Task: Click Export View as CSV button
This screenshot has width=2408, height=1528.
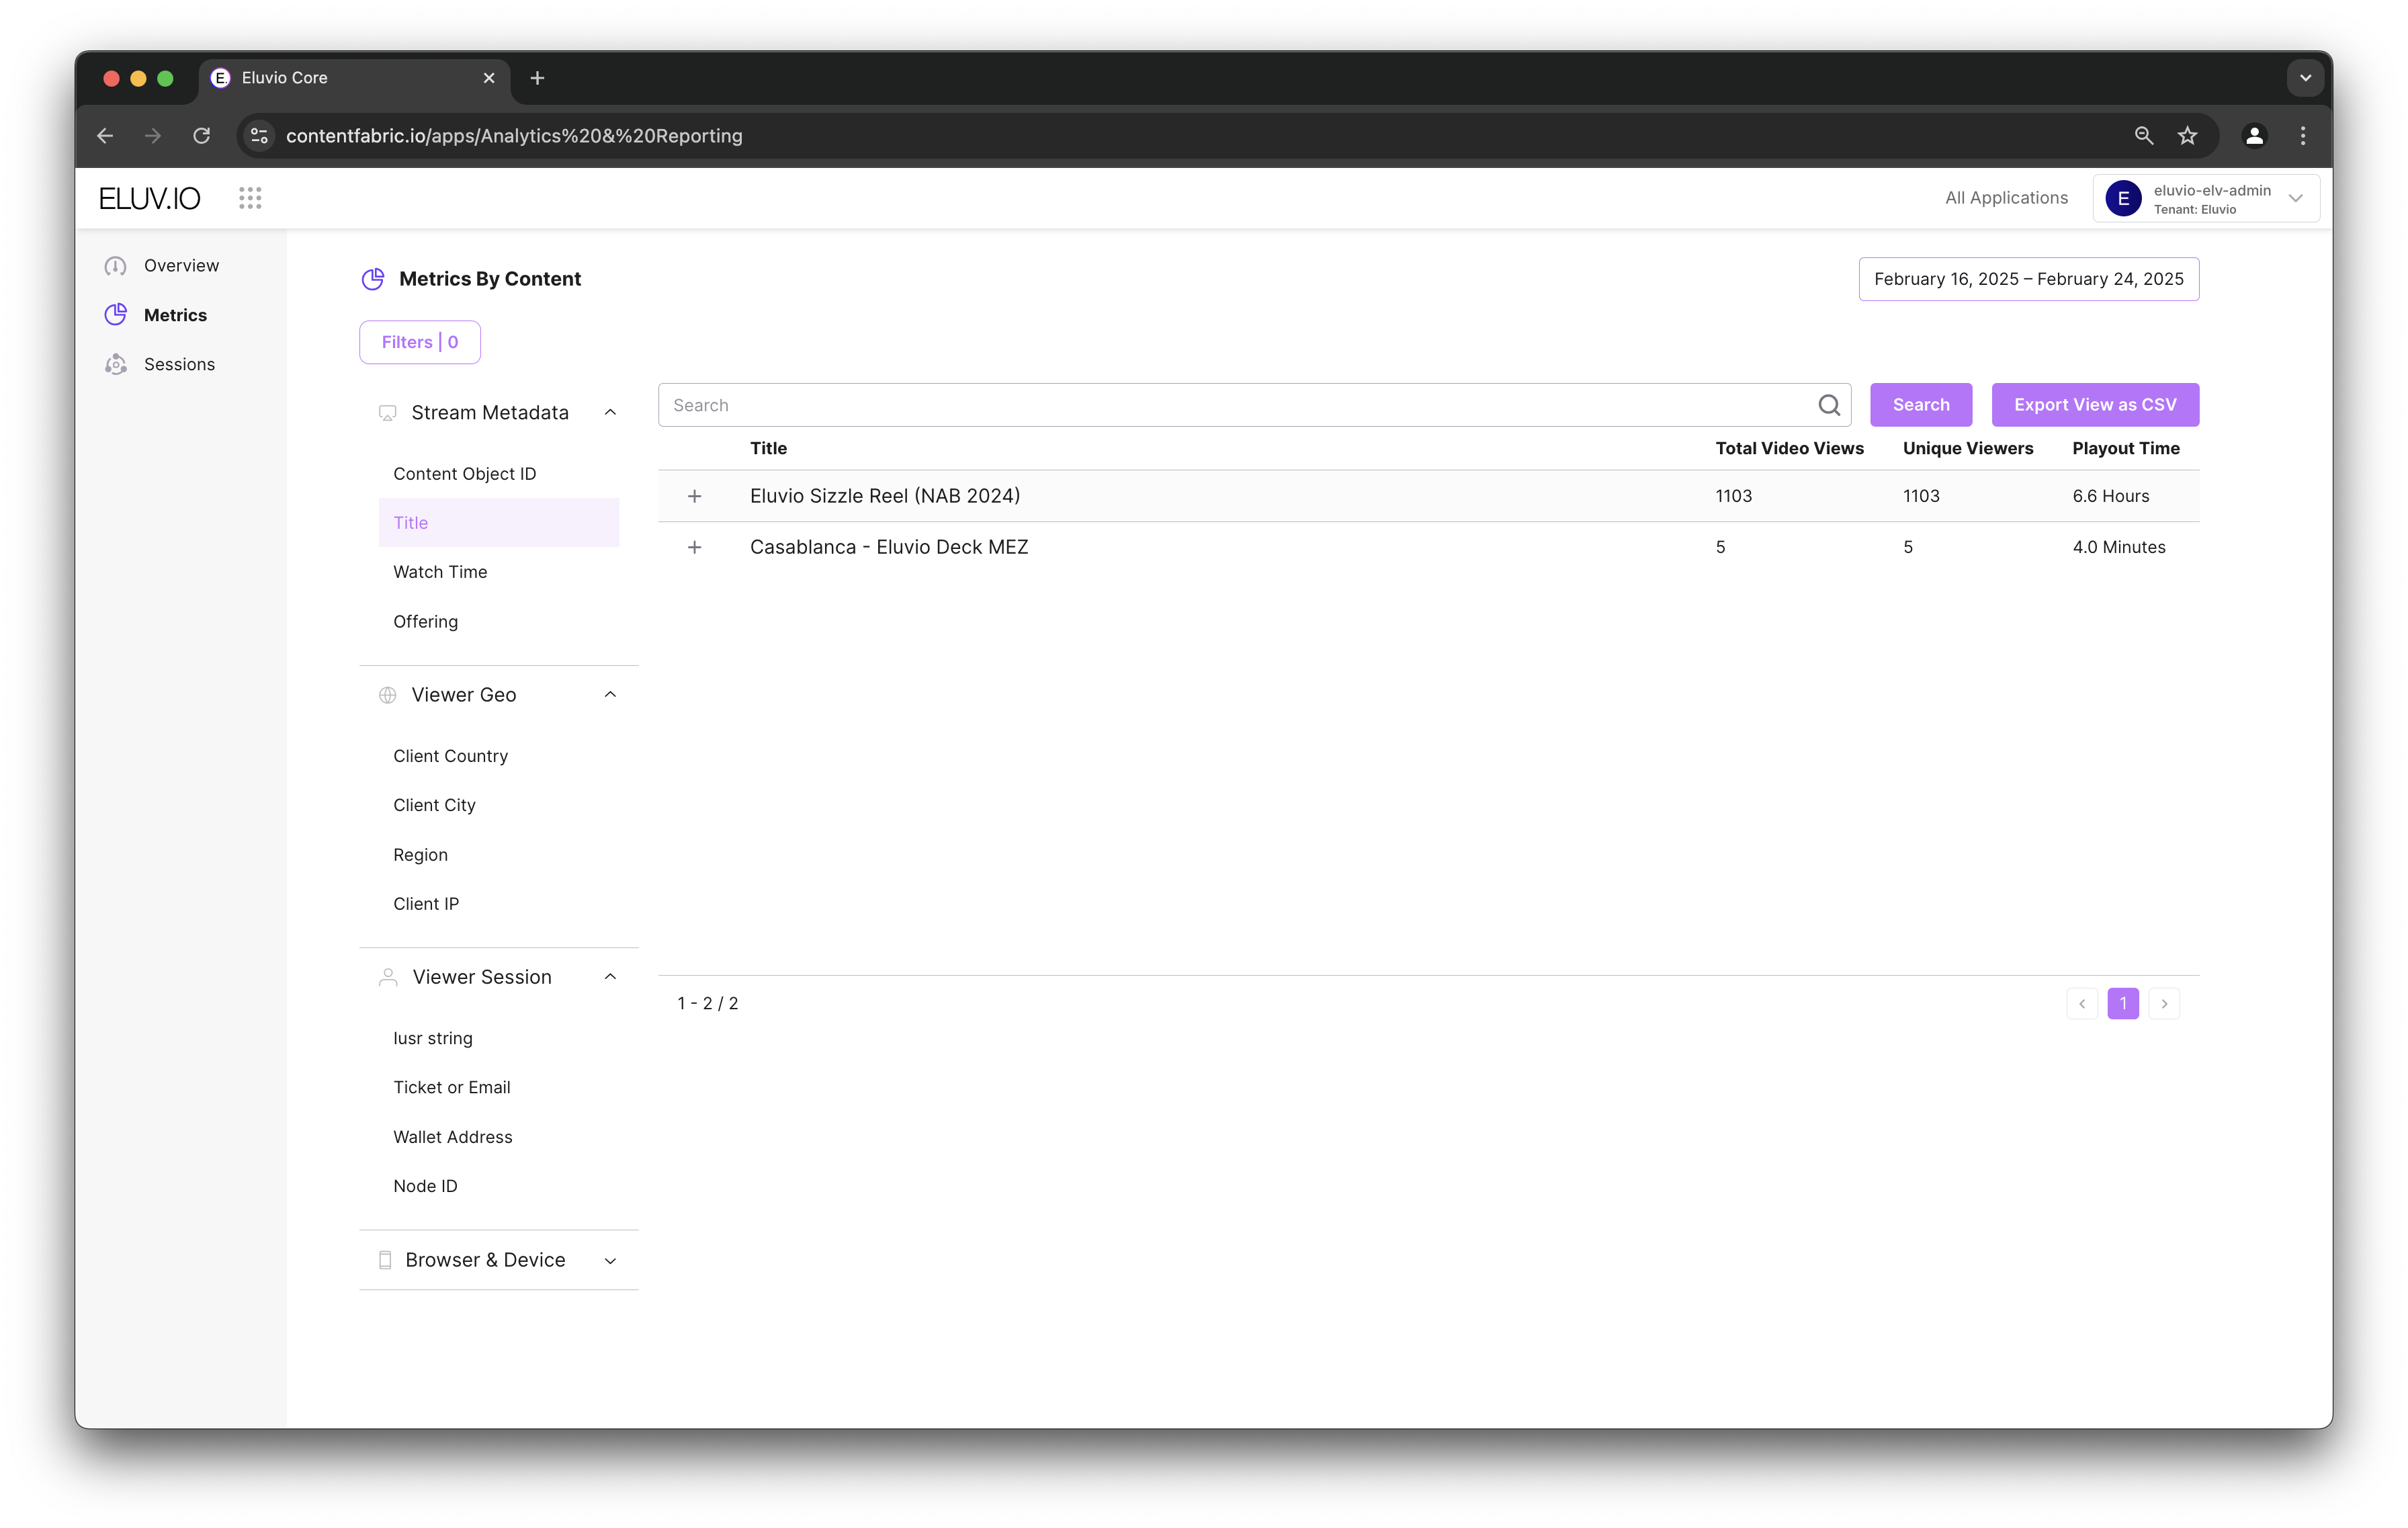Action: [x=2094, y=405]
